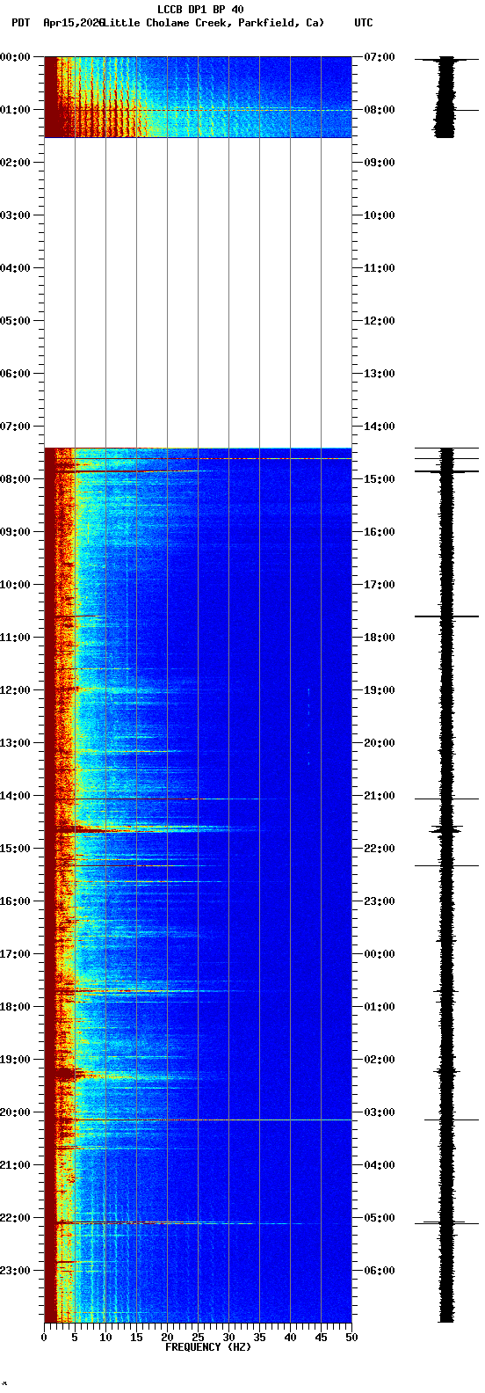Click the '17:00' label on the UTC axis
The height and width of the screenshot is (1393, 485).
point(380,585)
